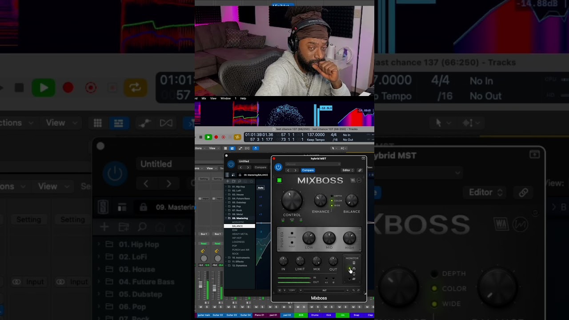This screenshot has width=569, height=320.
Task: Select the phone monitor icon in Mixboss
Action: tap(354, 274)
